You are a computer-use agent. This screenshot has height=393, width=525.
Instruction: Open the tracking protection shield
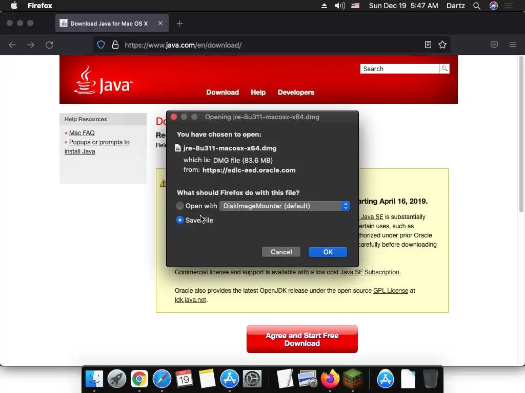[x=101, y=45]
